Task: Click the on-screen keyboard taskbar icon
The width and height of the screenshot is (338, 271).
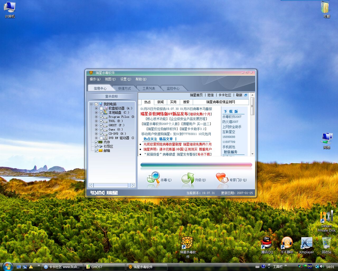Action: click(x=257, y=267)
